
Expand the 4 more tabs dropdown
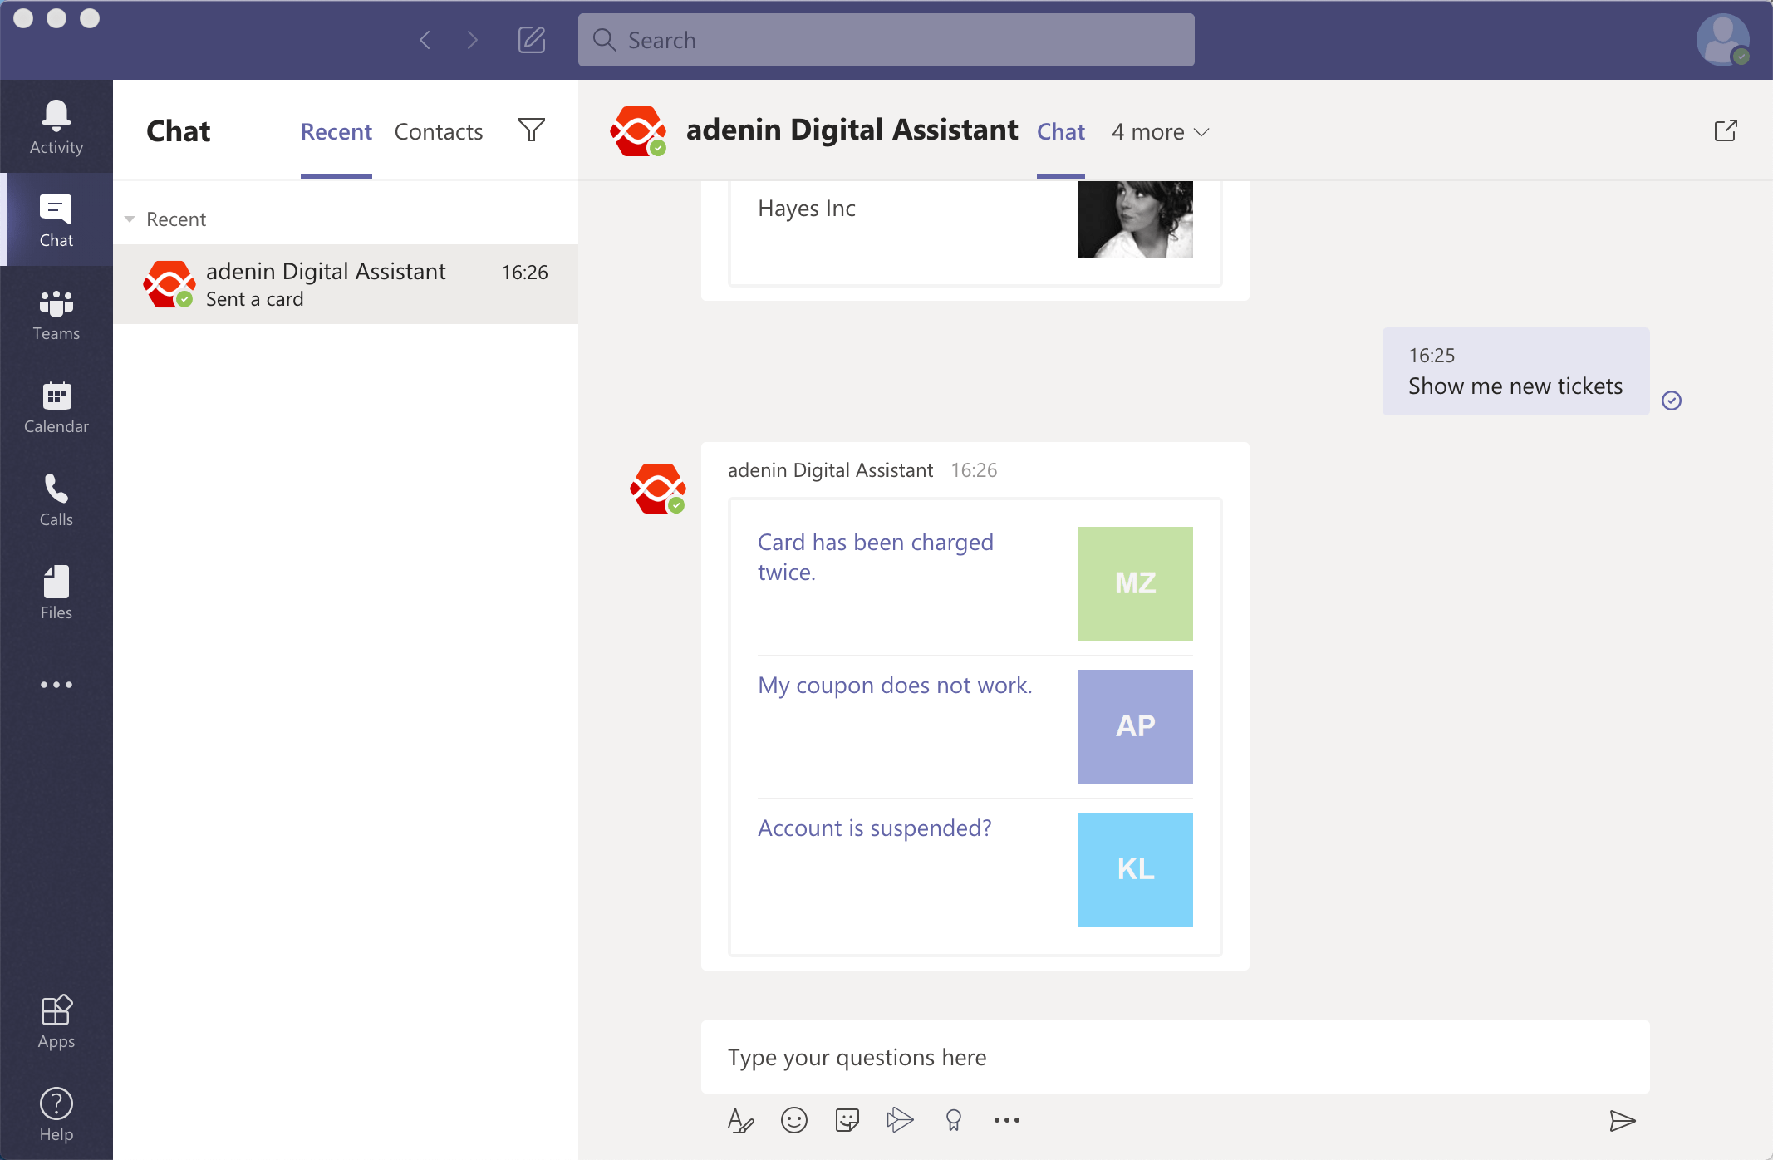[x=1160, y=131]
